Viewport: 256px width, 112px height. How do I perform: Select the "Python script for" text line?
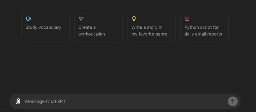(201, 27)
